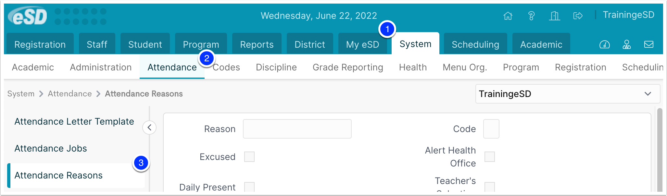Open Attendance Letter Template link
The image size is (667, 196).
pos(74,121)
